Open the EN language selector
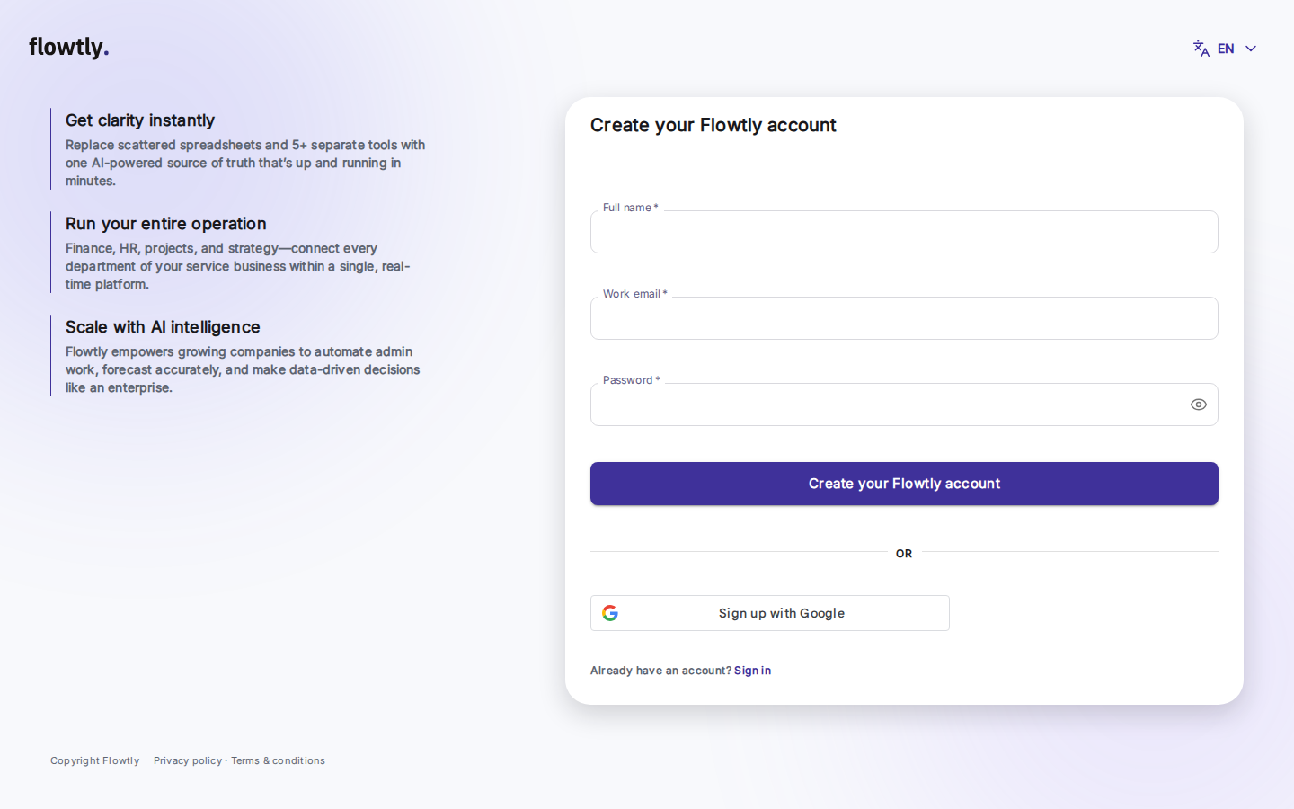The height and width of the screenshot is (809, 1294). coord(1225,49)
